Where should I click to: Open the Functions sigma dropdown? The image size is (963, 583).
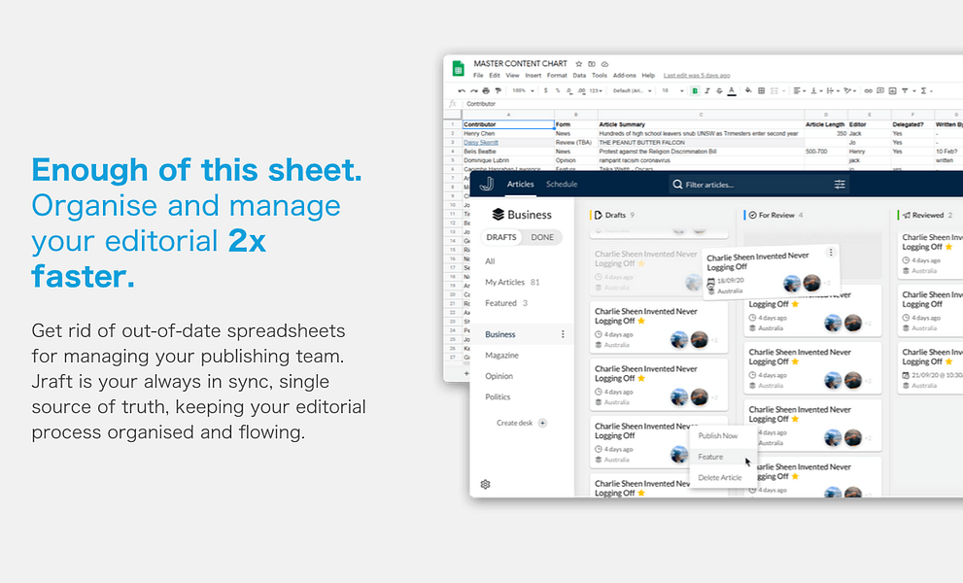coord(926,91)
